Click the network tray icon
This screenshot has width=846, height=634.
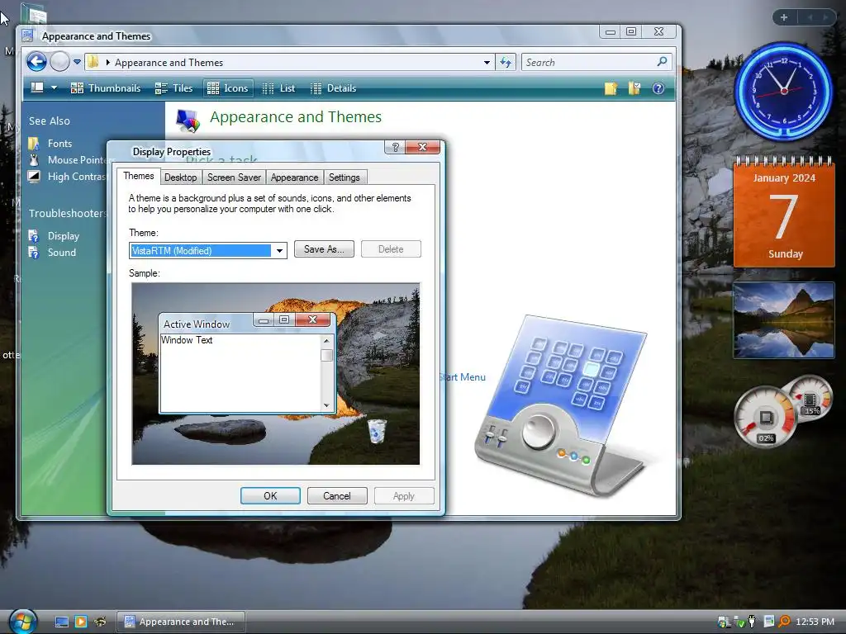pos(724,622)
